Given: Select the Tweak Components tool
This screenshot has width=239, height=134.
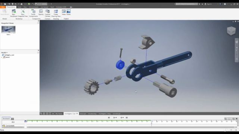Looking at the screenshot, I should (33, 13).
